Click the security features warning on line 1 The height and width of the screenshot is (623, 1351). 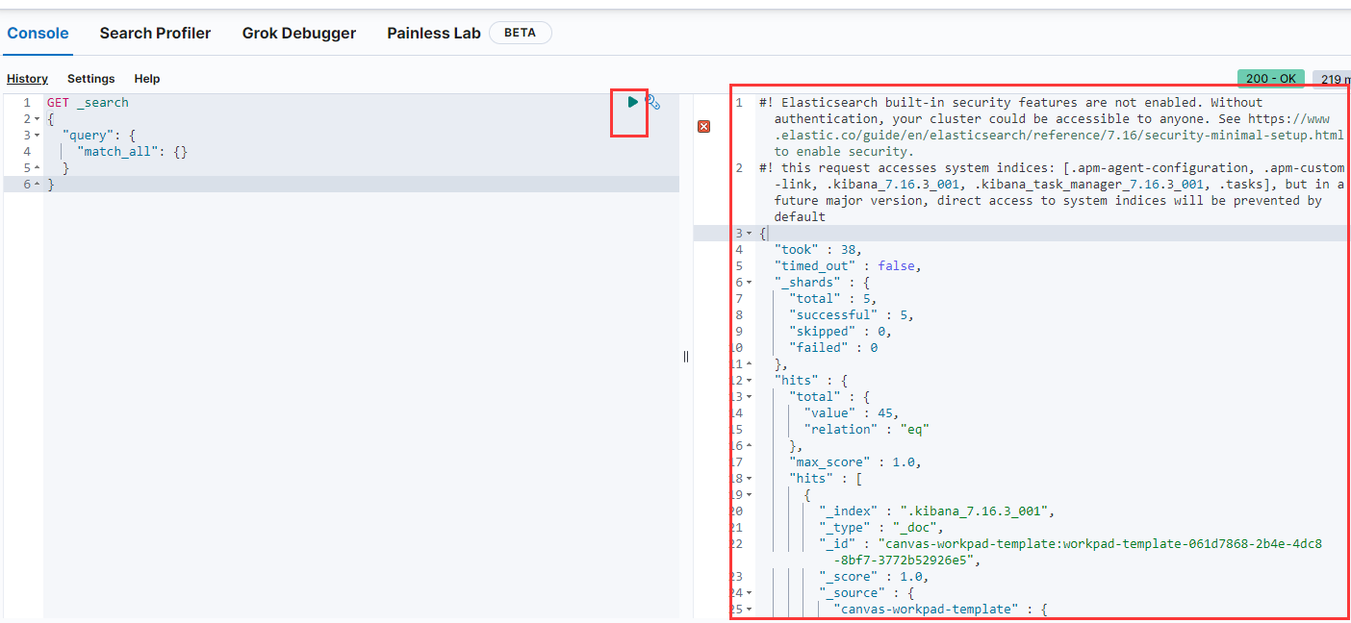click(x=1051, y=127)
